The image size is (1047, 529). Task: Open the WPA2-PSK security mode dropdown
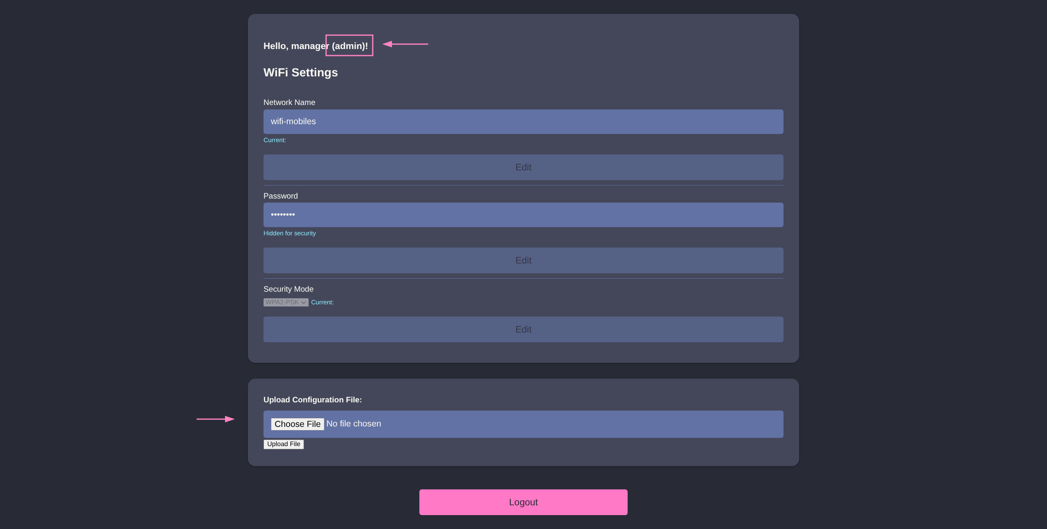point(286,302)
